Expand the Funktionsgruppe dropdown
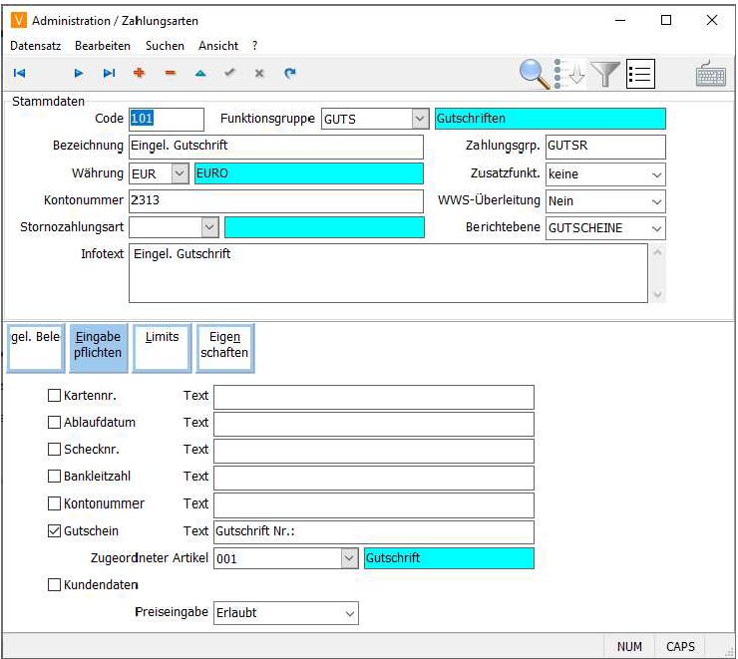 (419, 119)
